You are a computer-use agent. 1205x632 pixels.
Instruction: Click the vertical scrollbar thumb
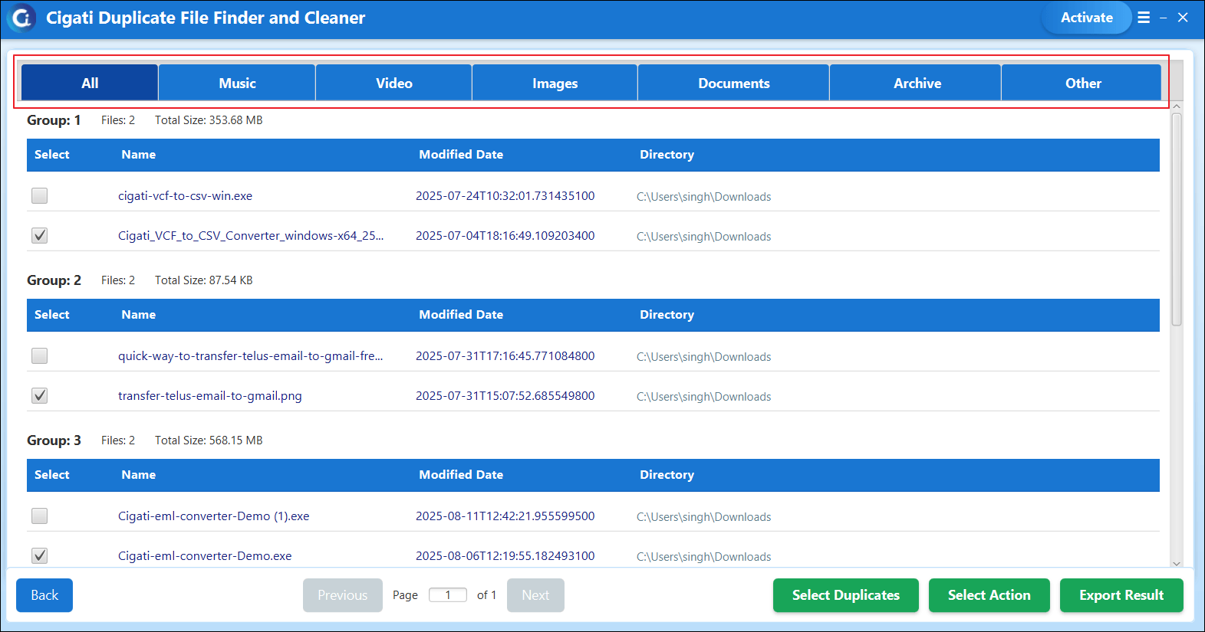point(1177,220)
